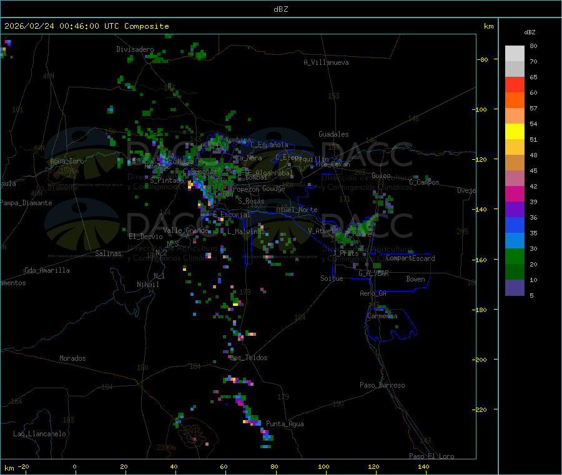Image resolution: width=562 pixels, height=475 pixels.
Task: Click the CompantEscard label
Action: pos(411,258)
